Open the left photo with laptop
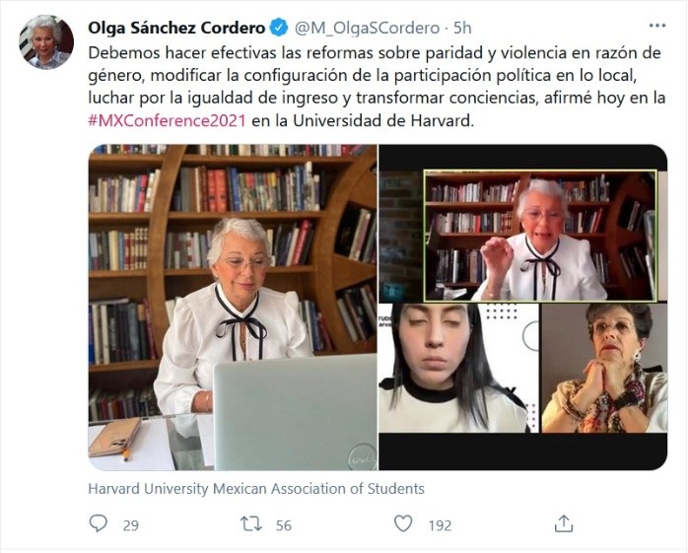688x553 pixels. [x=233, y=308]
